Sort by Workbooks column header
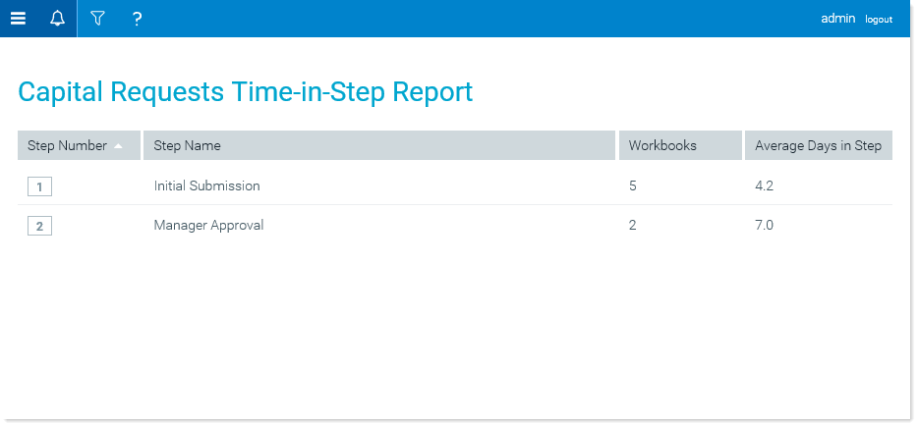 coord(680,145)
